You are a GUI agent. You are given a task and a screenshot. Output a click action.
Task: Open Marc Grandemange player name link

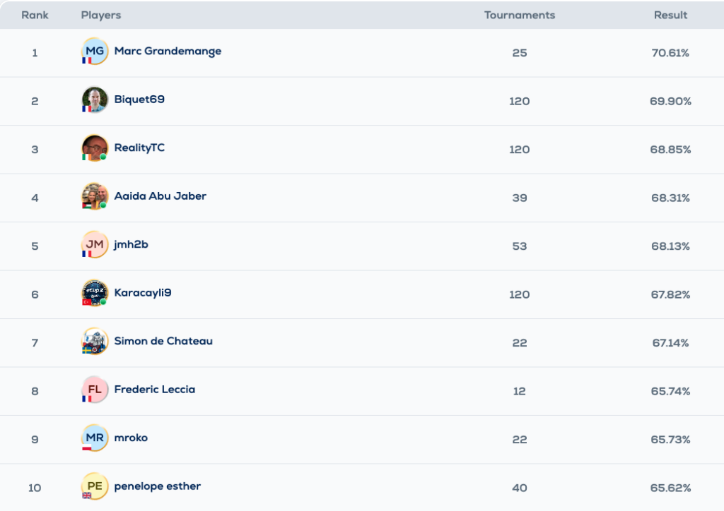(168, 51)
